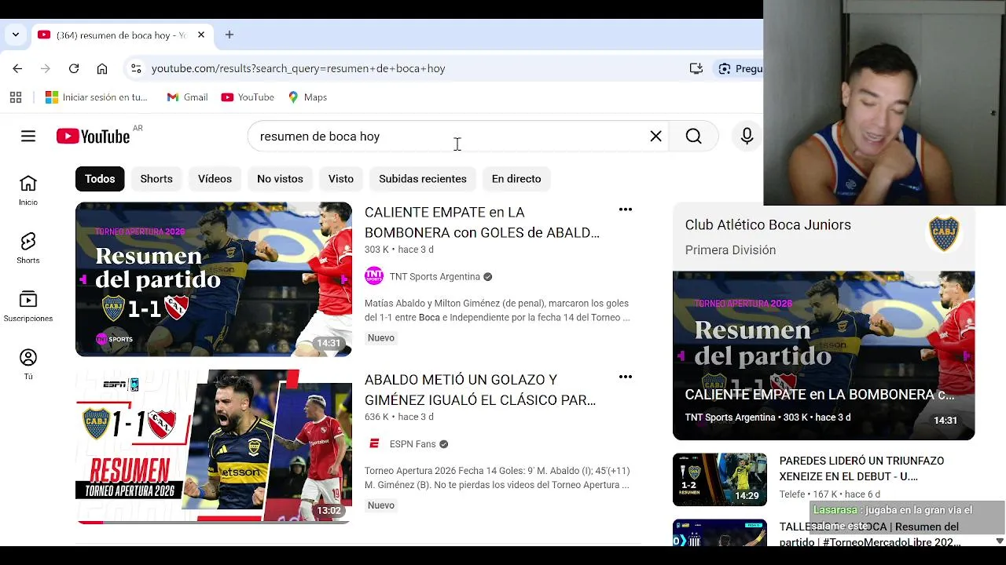Click the Boca Juniors crest in side panel
Screen dimensions: 1006x565
tap(944, 234)
